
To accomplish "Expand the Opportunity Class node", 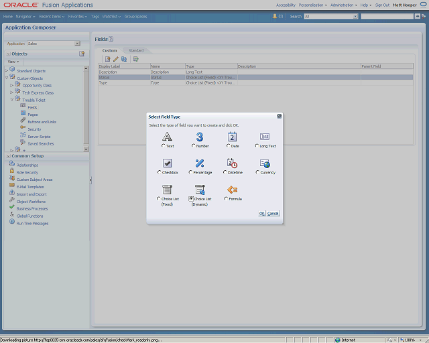I will (x=12, y=85).
